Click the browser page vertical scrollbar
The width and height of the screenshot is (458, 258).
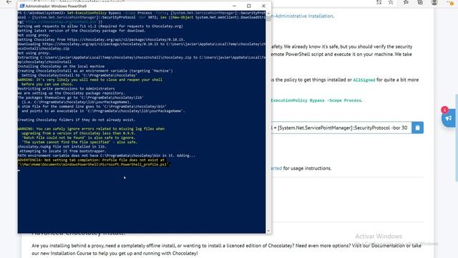click(x=456, y=138)
